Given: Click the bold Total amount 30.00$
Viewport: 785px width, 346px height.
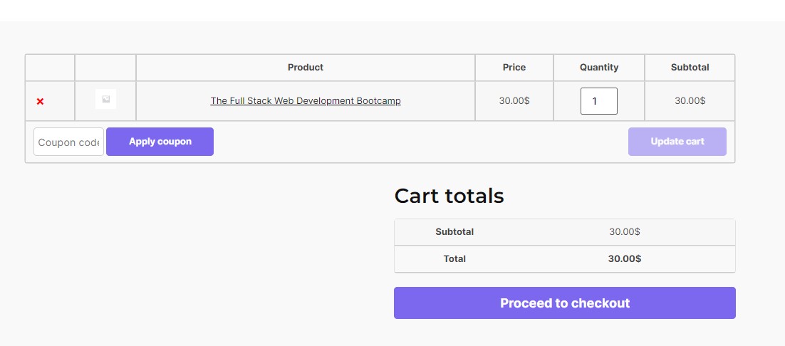Looking at the screenshot, I should pos(624,259).
